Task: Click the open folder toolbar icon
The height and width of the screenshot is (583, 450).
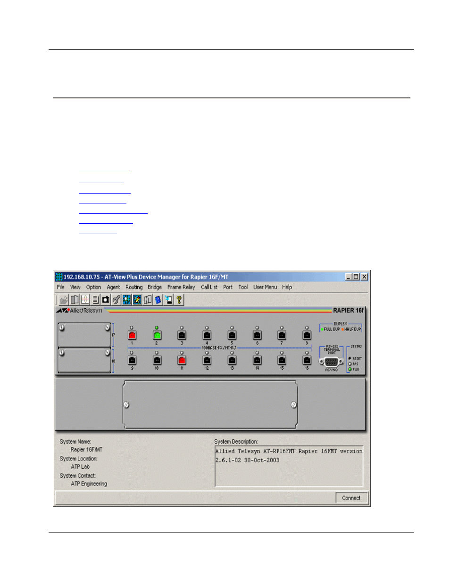Action: tap(64, 300)
